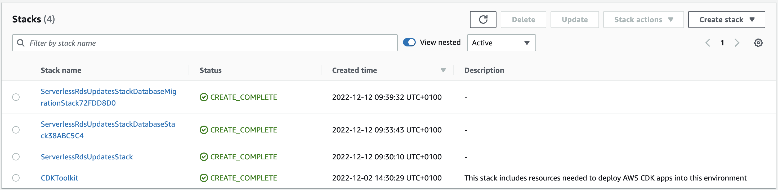Refresh the stacks list

[x=483, y=20]
